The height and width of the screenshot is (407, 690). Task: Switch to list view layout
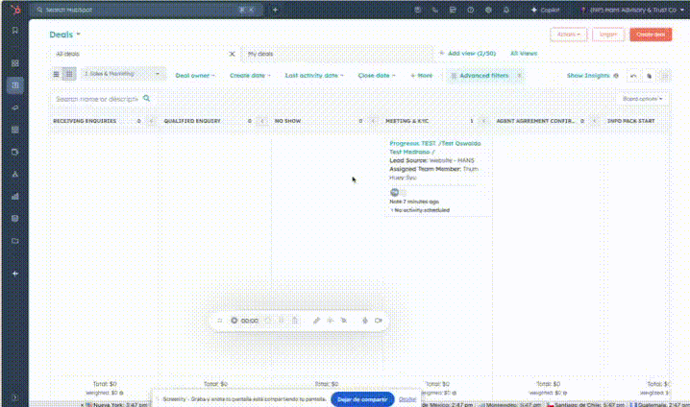tap(57, 74)
